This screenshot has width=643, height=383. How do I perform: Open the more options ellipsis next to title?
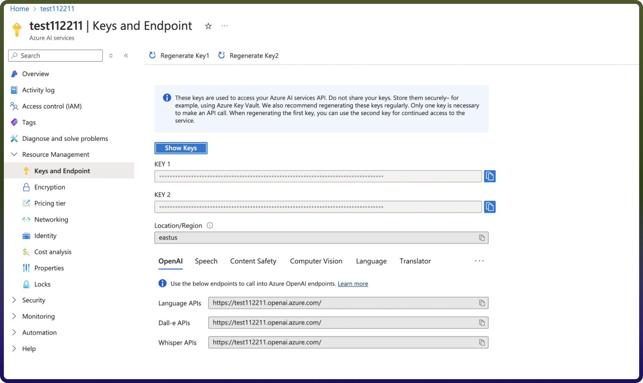[x=225, y=26]
